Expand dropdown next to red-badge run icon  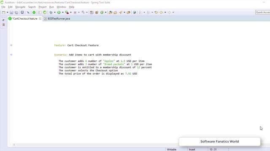click(71, 12)
